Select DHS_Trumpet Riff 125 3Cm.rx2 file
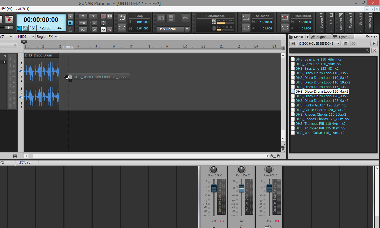 tap(320, 128)
